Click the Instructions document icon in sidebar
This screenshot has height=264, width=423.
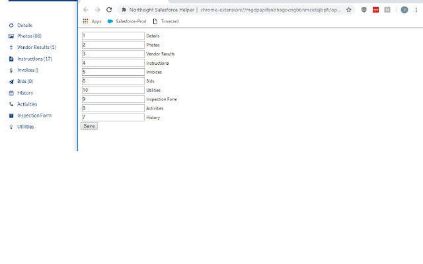11,59
